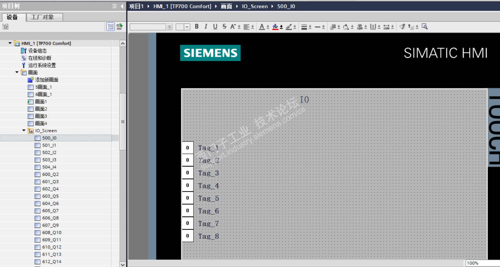Collapse the 项目树 panel with the arrow
Screen dimensions: 500x267
click(122, 6)
